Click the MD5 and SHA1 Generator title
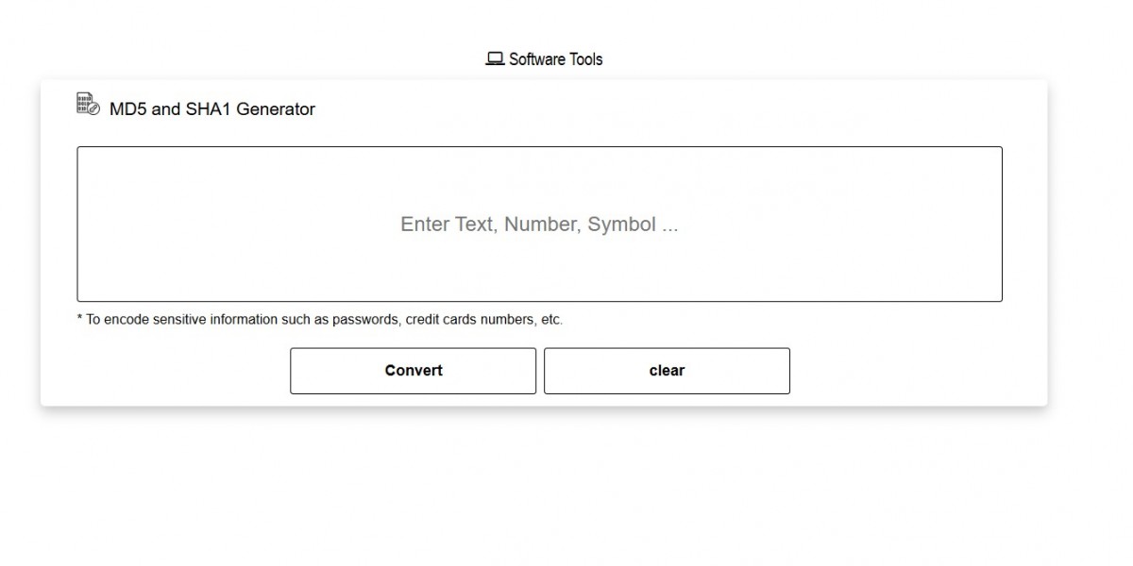 point(211,108)
